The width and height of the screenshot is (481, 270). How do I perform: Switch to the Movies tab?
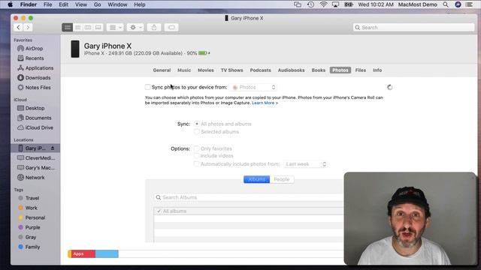click(x=205, y=70)
